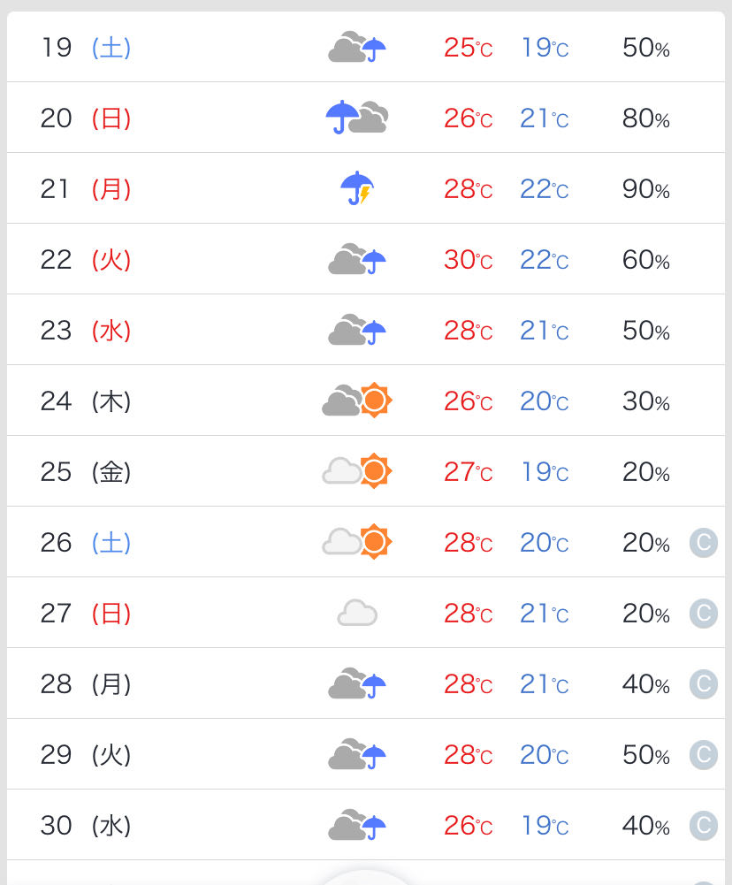732x885 pixels.
Task: Select the 28 (月) date label
Action: 85,684
